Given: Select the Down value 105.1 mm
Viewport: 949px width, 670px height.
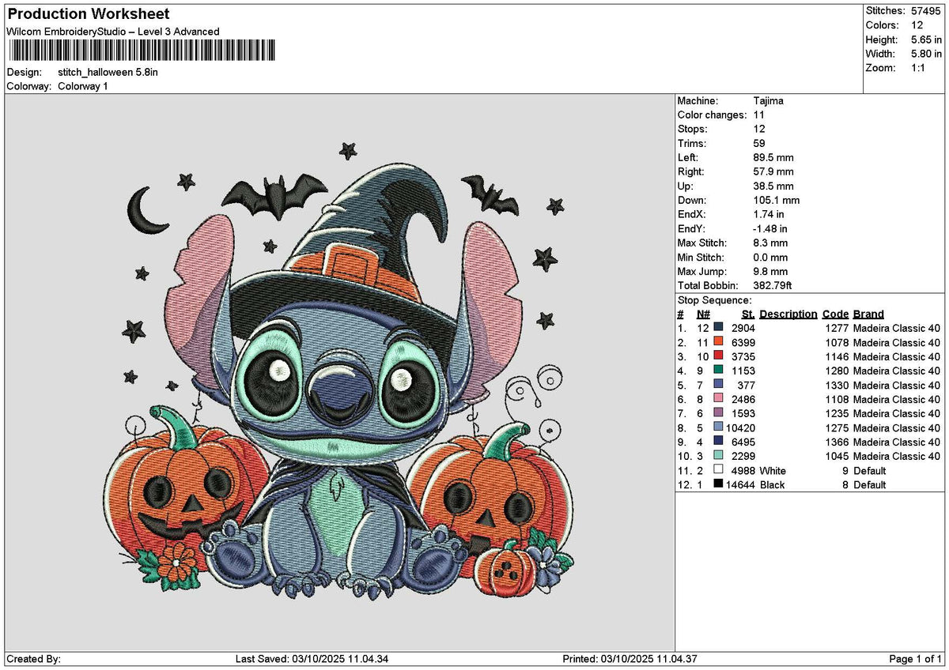Looking at the screenshot, I should click(x=777, y=201).
